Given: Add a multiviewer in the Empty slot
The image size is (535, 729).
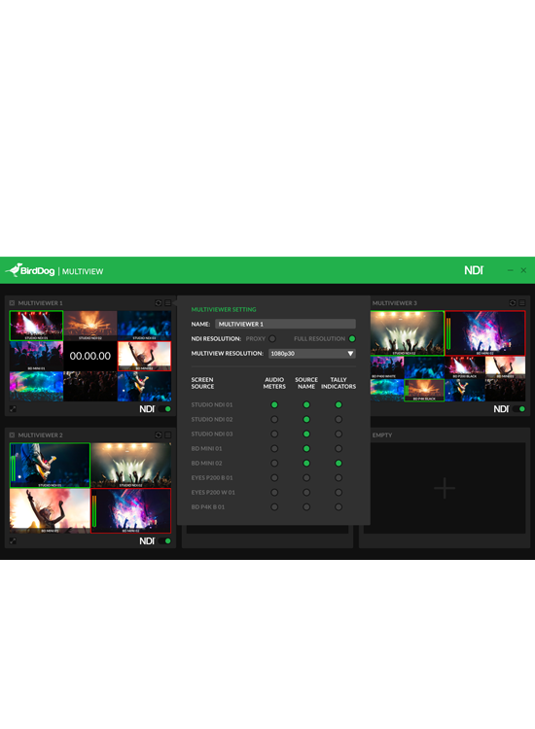Looking at the screenshot, I should (445, 488).
